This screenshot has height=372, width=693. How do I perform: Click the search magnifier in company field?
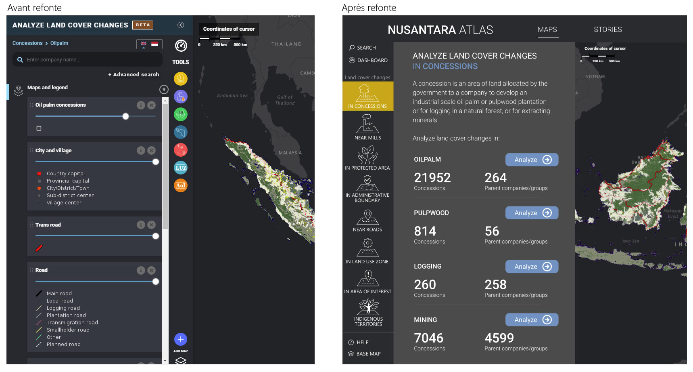[20, 60]
